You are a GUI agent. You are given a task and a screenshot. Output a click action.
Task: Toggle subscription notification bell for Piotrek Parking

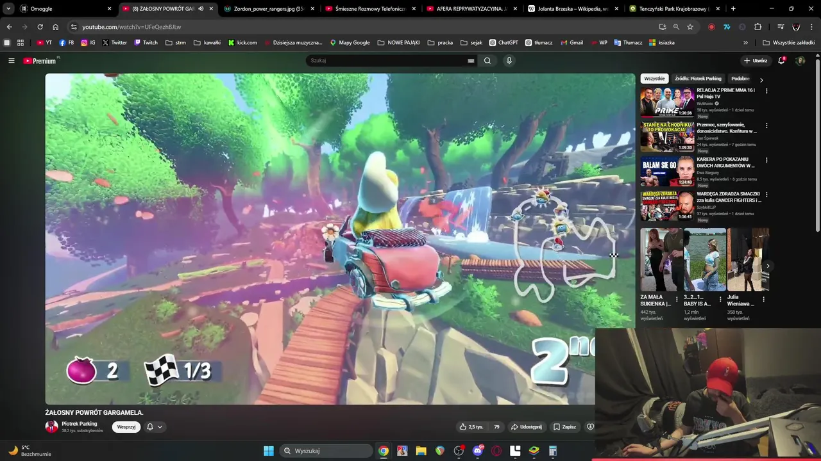tap(150, 427)
